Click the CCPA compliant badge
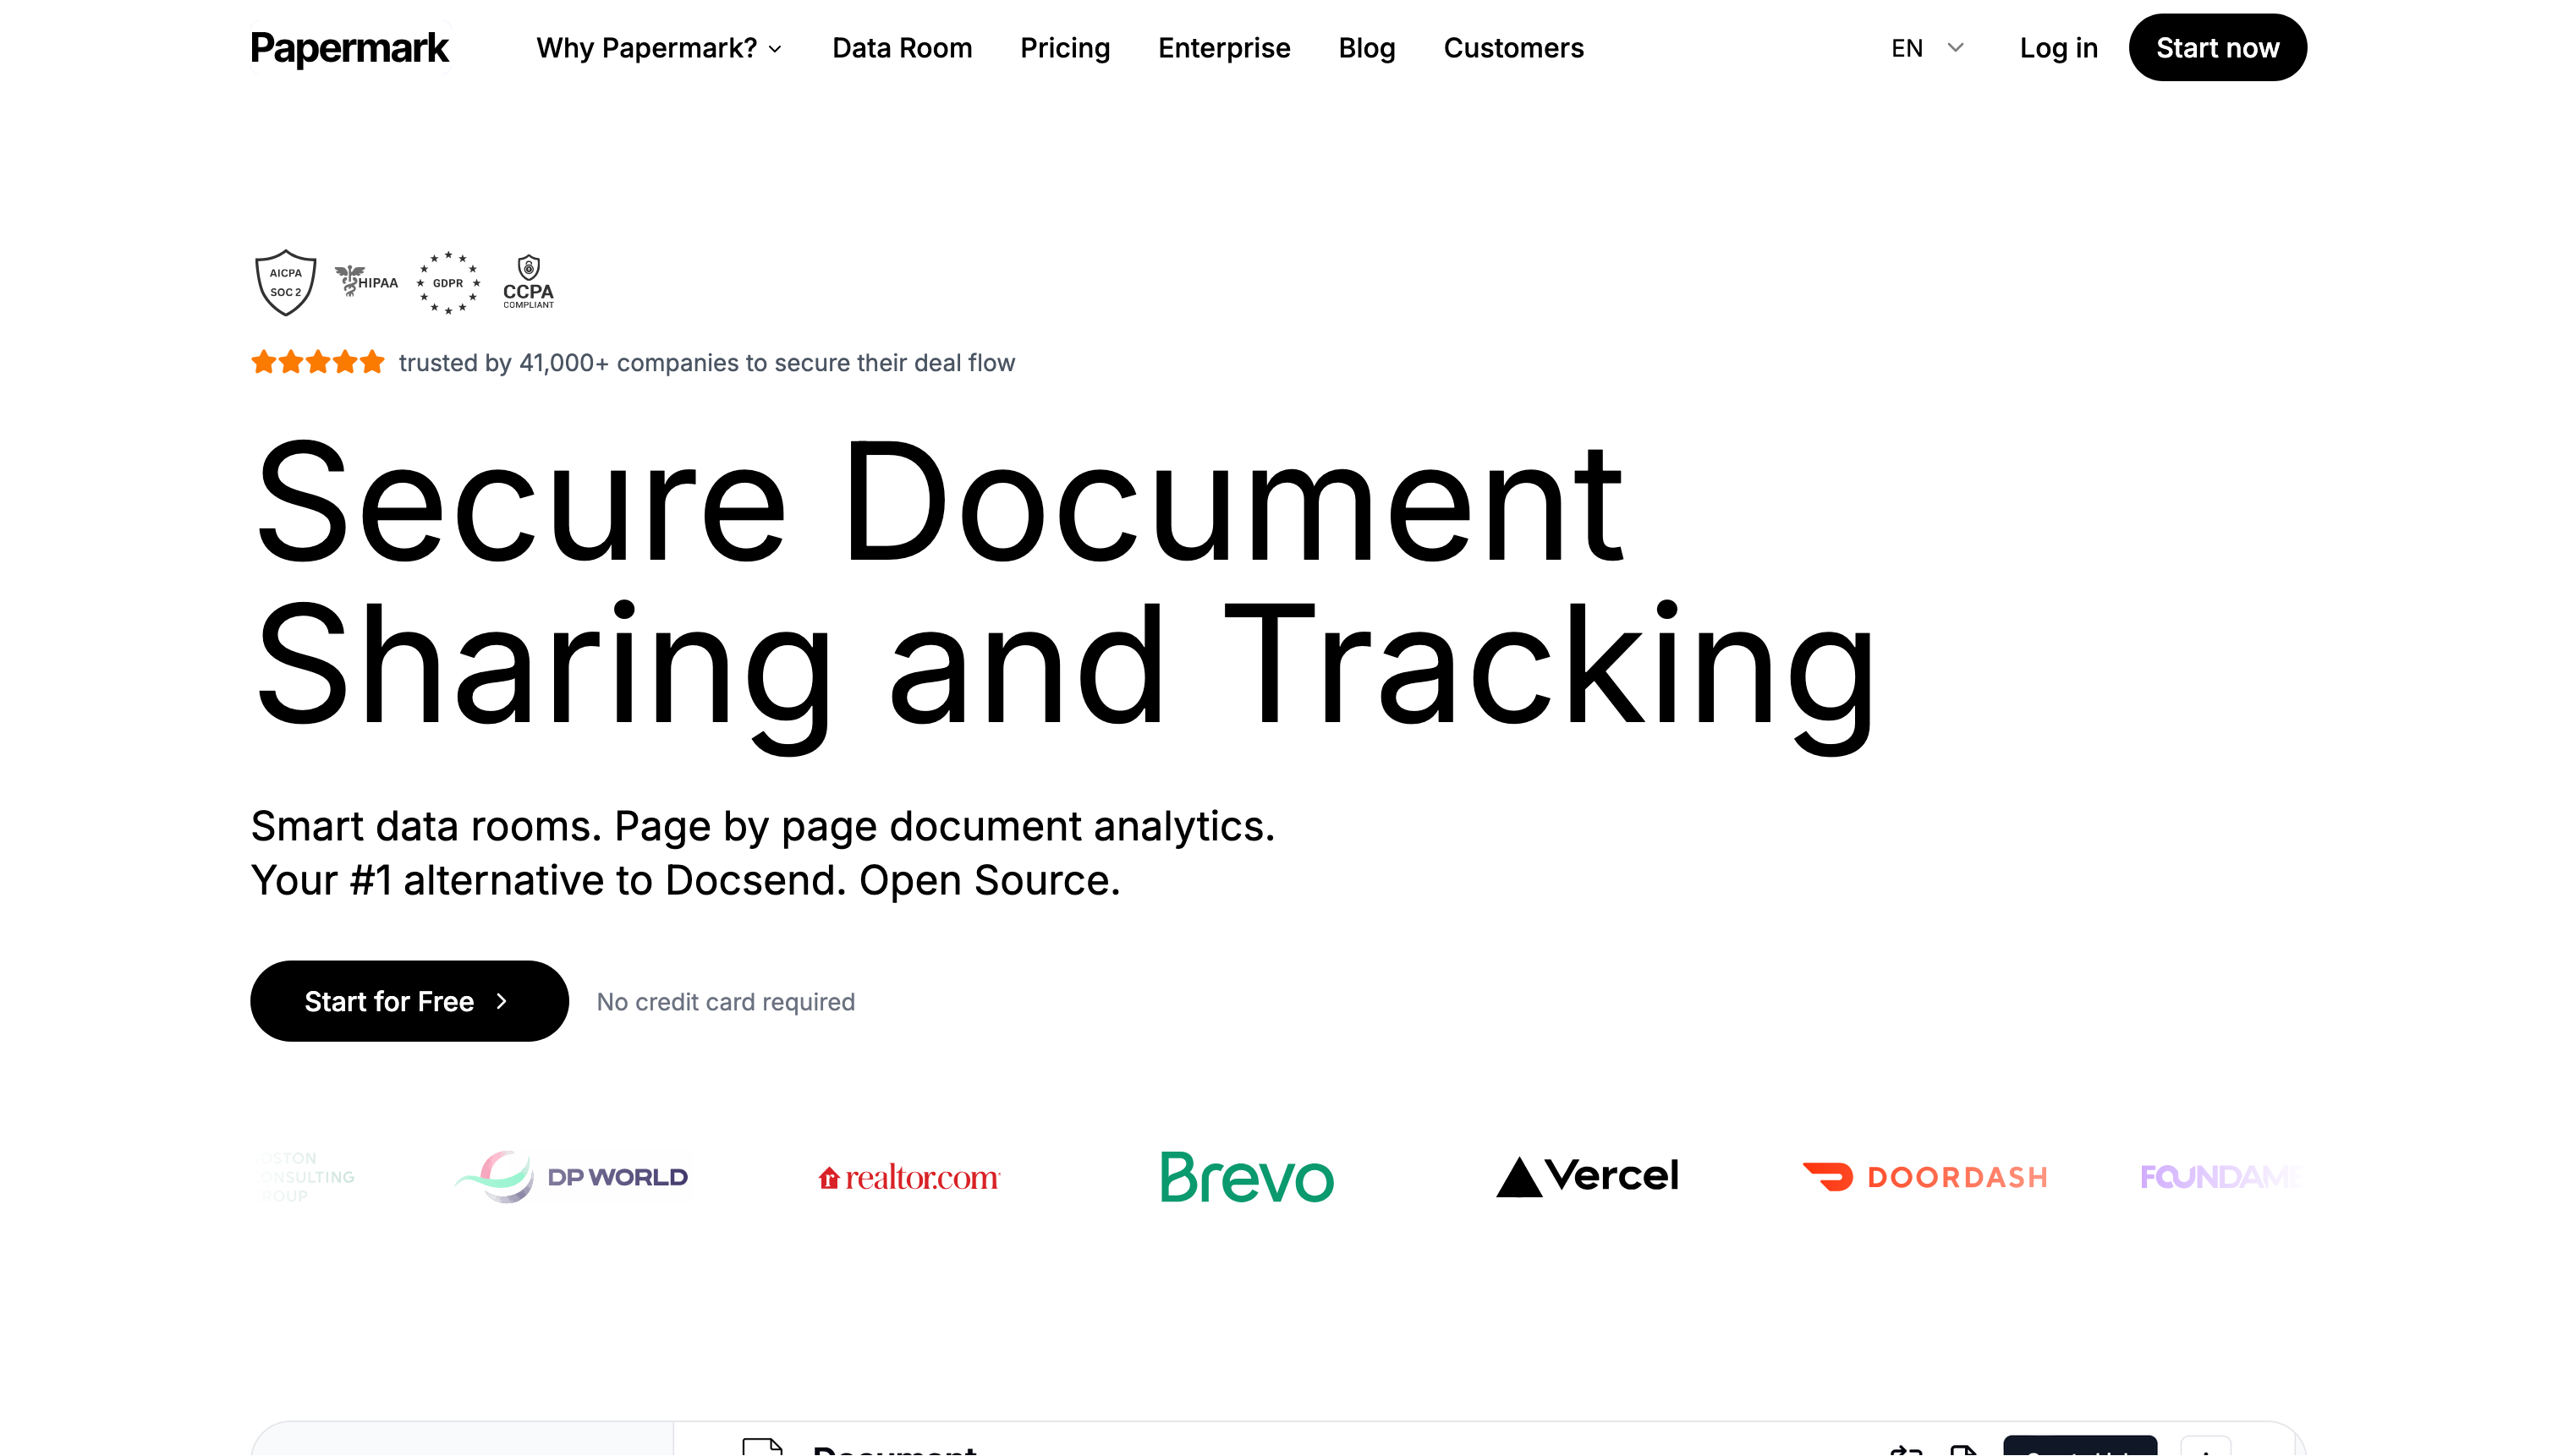 tap(528, 283)
